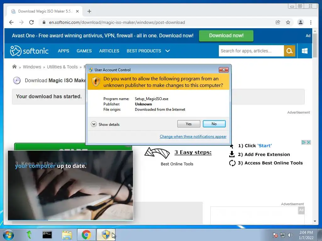Image resolution: width=322 pixels, height=241 pixels.
Task: Click the Softonic search field
Action: coord(251,51)
